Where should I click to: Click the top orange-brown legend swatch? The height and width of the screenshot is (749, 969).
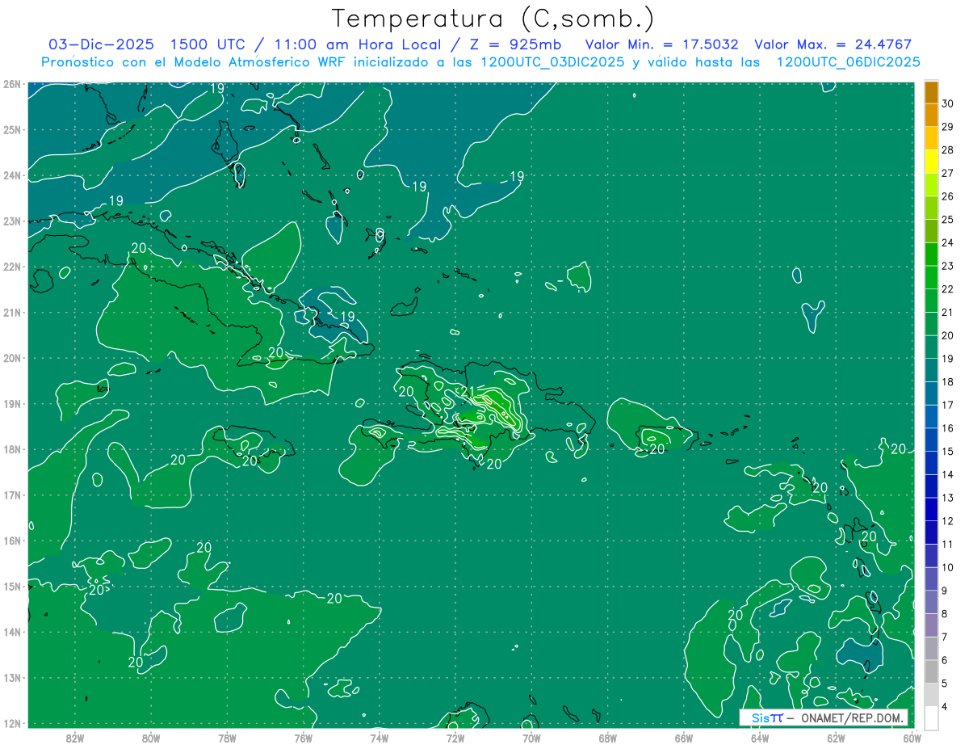[x=931, y=93]
